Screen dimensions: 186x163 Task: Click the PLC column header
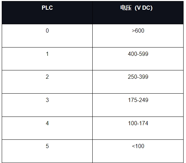(x=47, y=13)
